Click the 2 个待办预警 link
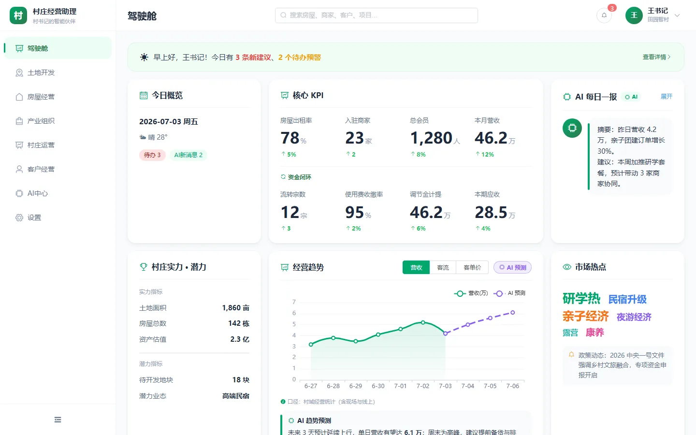Image resolution: width=696 pixels, height=435 pixels. pos(300,57)
